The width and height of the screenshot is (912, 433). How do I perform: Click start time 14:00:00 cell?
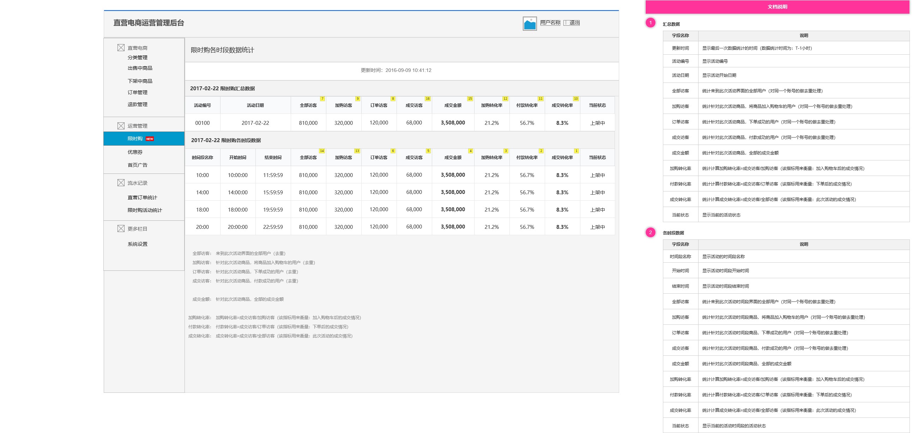point(237,193)
